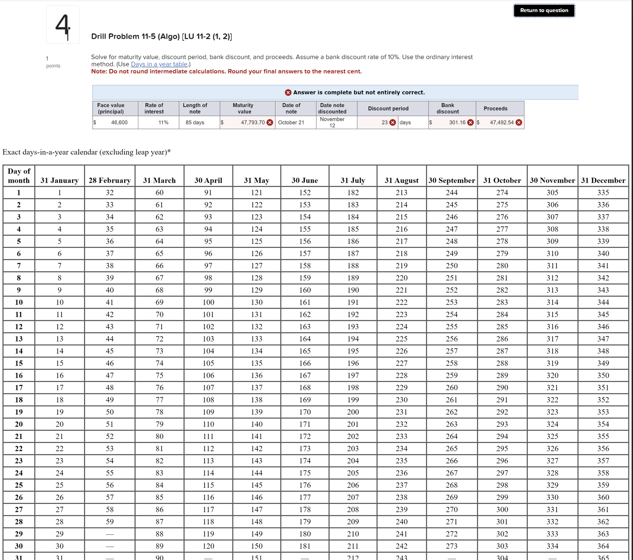Click the 31 October column header
The height and width of the screenshot is (560, 633).
[502, 180]
